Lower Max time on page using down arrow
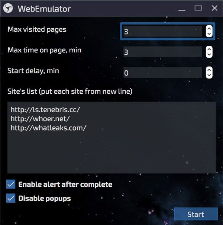This screenshot has width=223, height=225. [x=209, y=55]
